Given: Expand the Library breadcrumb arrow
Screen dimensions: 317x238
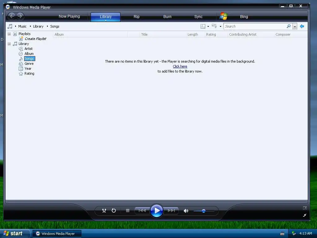Looking at the screenshot, I should coord(30,26).
